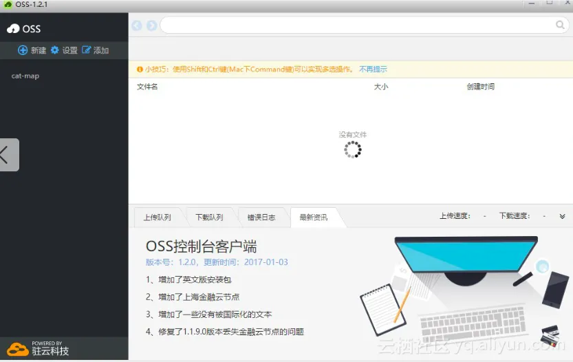Switch to the 下载队列 tab
Viewport: 573px width, 362px height.
(209, 217)
